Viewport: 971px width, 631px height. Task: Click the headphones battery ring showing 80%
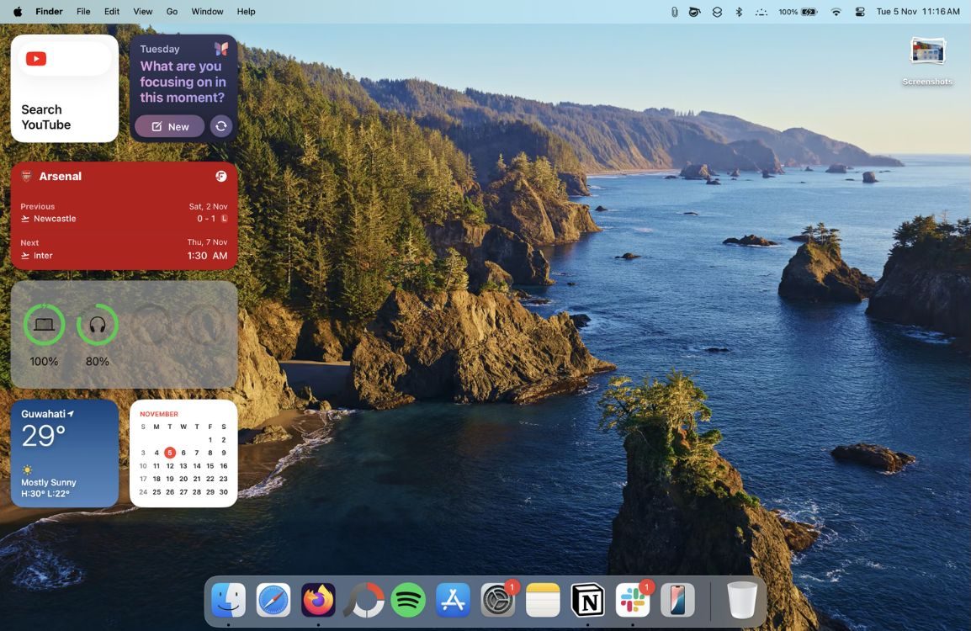[97, 325]
